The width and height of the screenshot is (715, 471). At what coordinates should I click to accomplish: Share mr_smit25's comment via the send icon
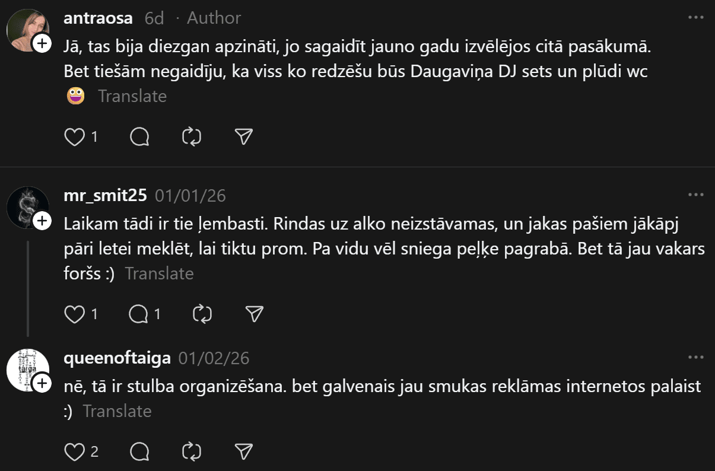255,314
